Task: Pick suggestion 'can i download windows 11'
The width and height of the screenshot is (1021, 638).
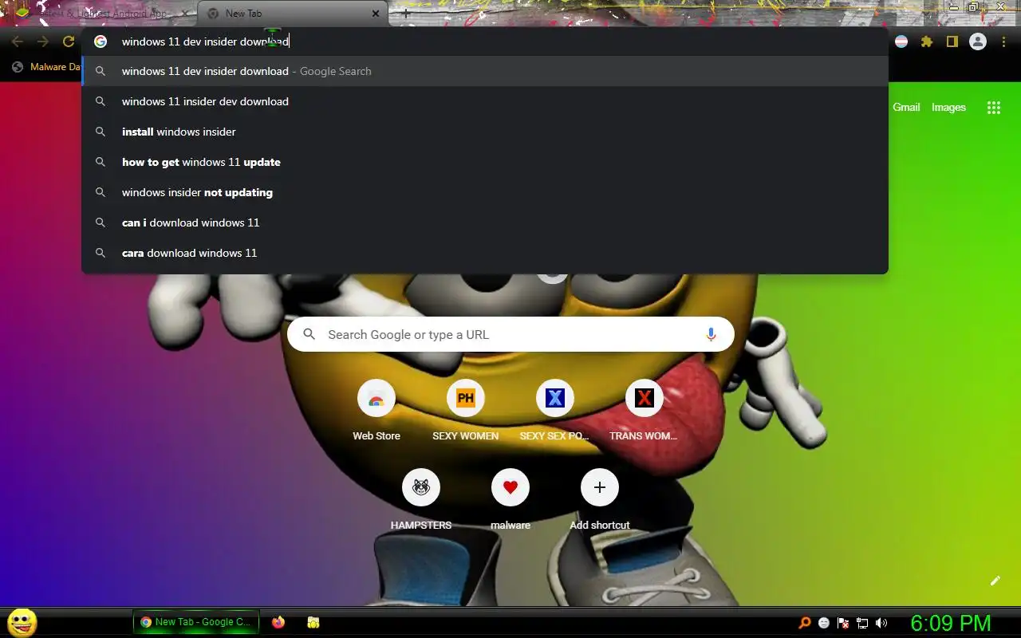Action: (x=485, y=223)
